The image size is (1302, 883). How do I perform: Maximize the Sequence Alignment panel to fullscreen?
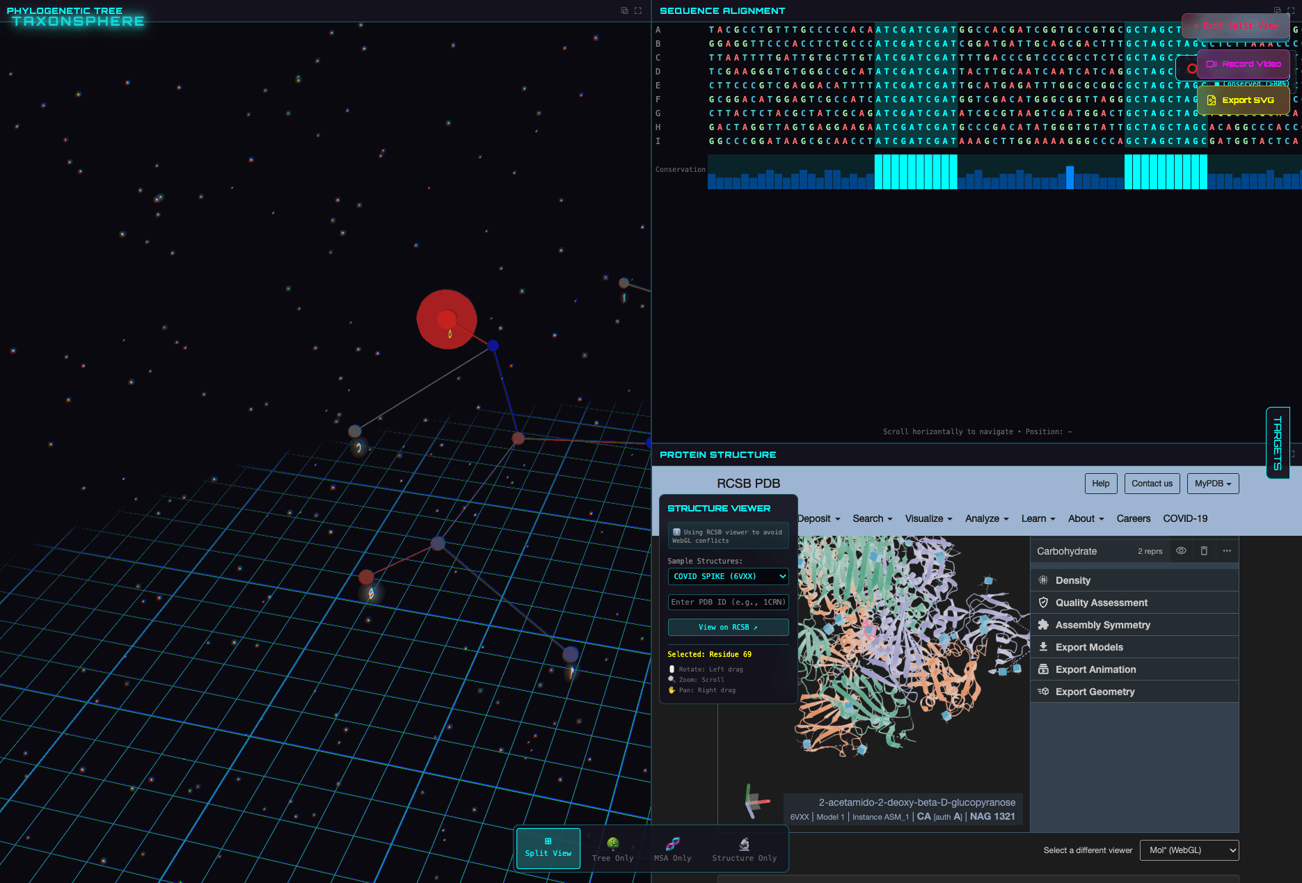coord(1291,10)
